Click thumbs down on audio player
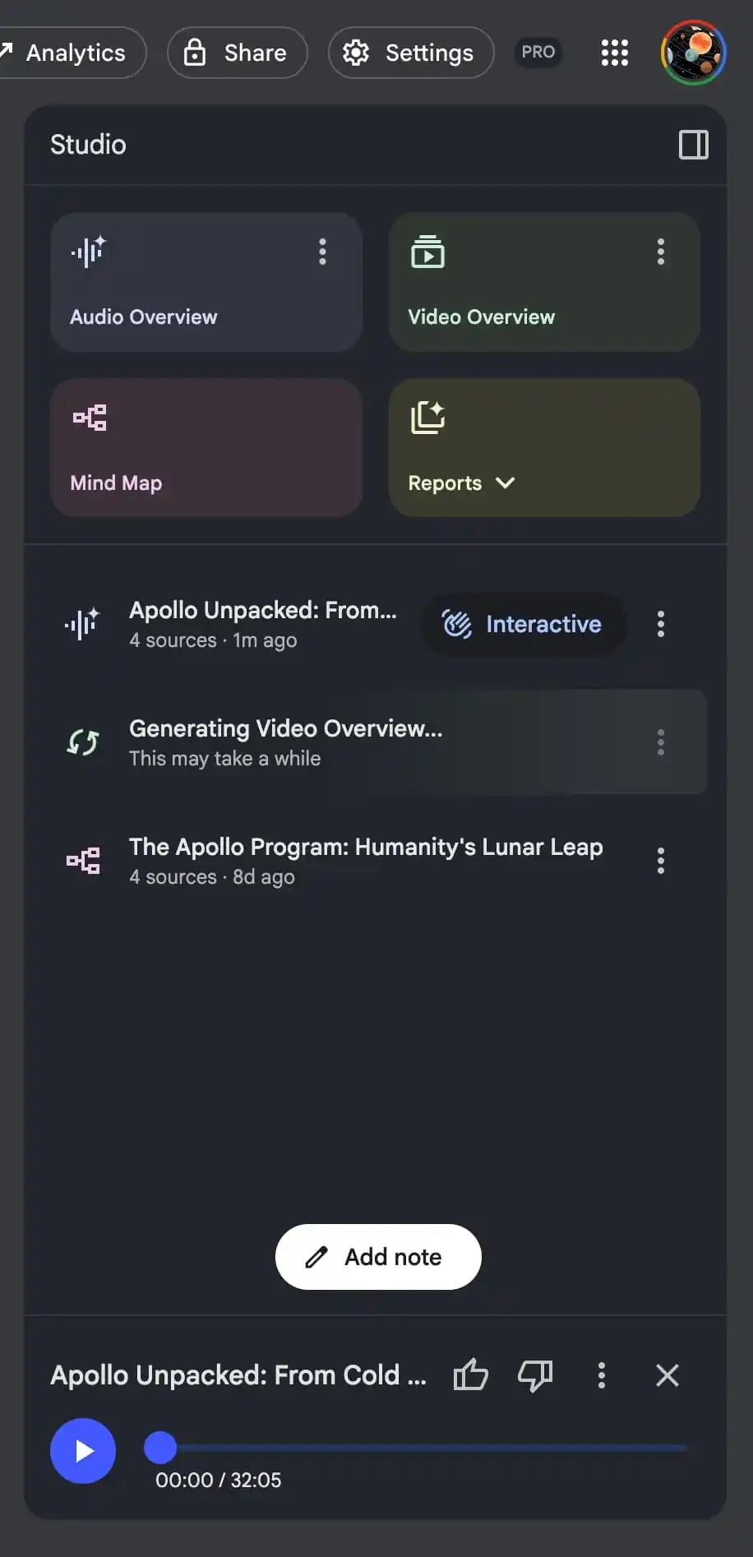753x1557 pixels. [535, 1375]
